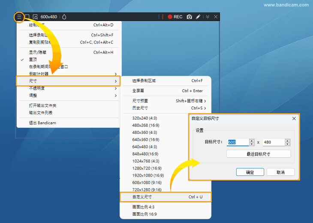Viewport: 313px width, 223px height.
Task: Collapse toolbar with the double-chevron icon
Action: click(x=208, y=17)
